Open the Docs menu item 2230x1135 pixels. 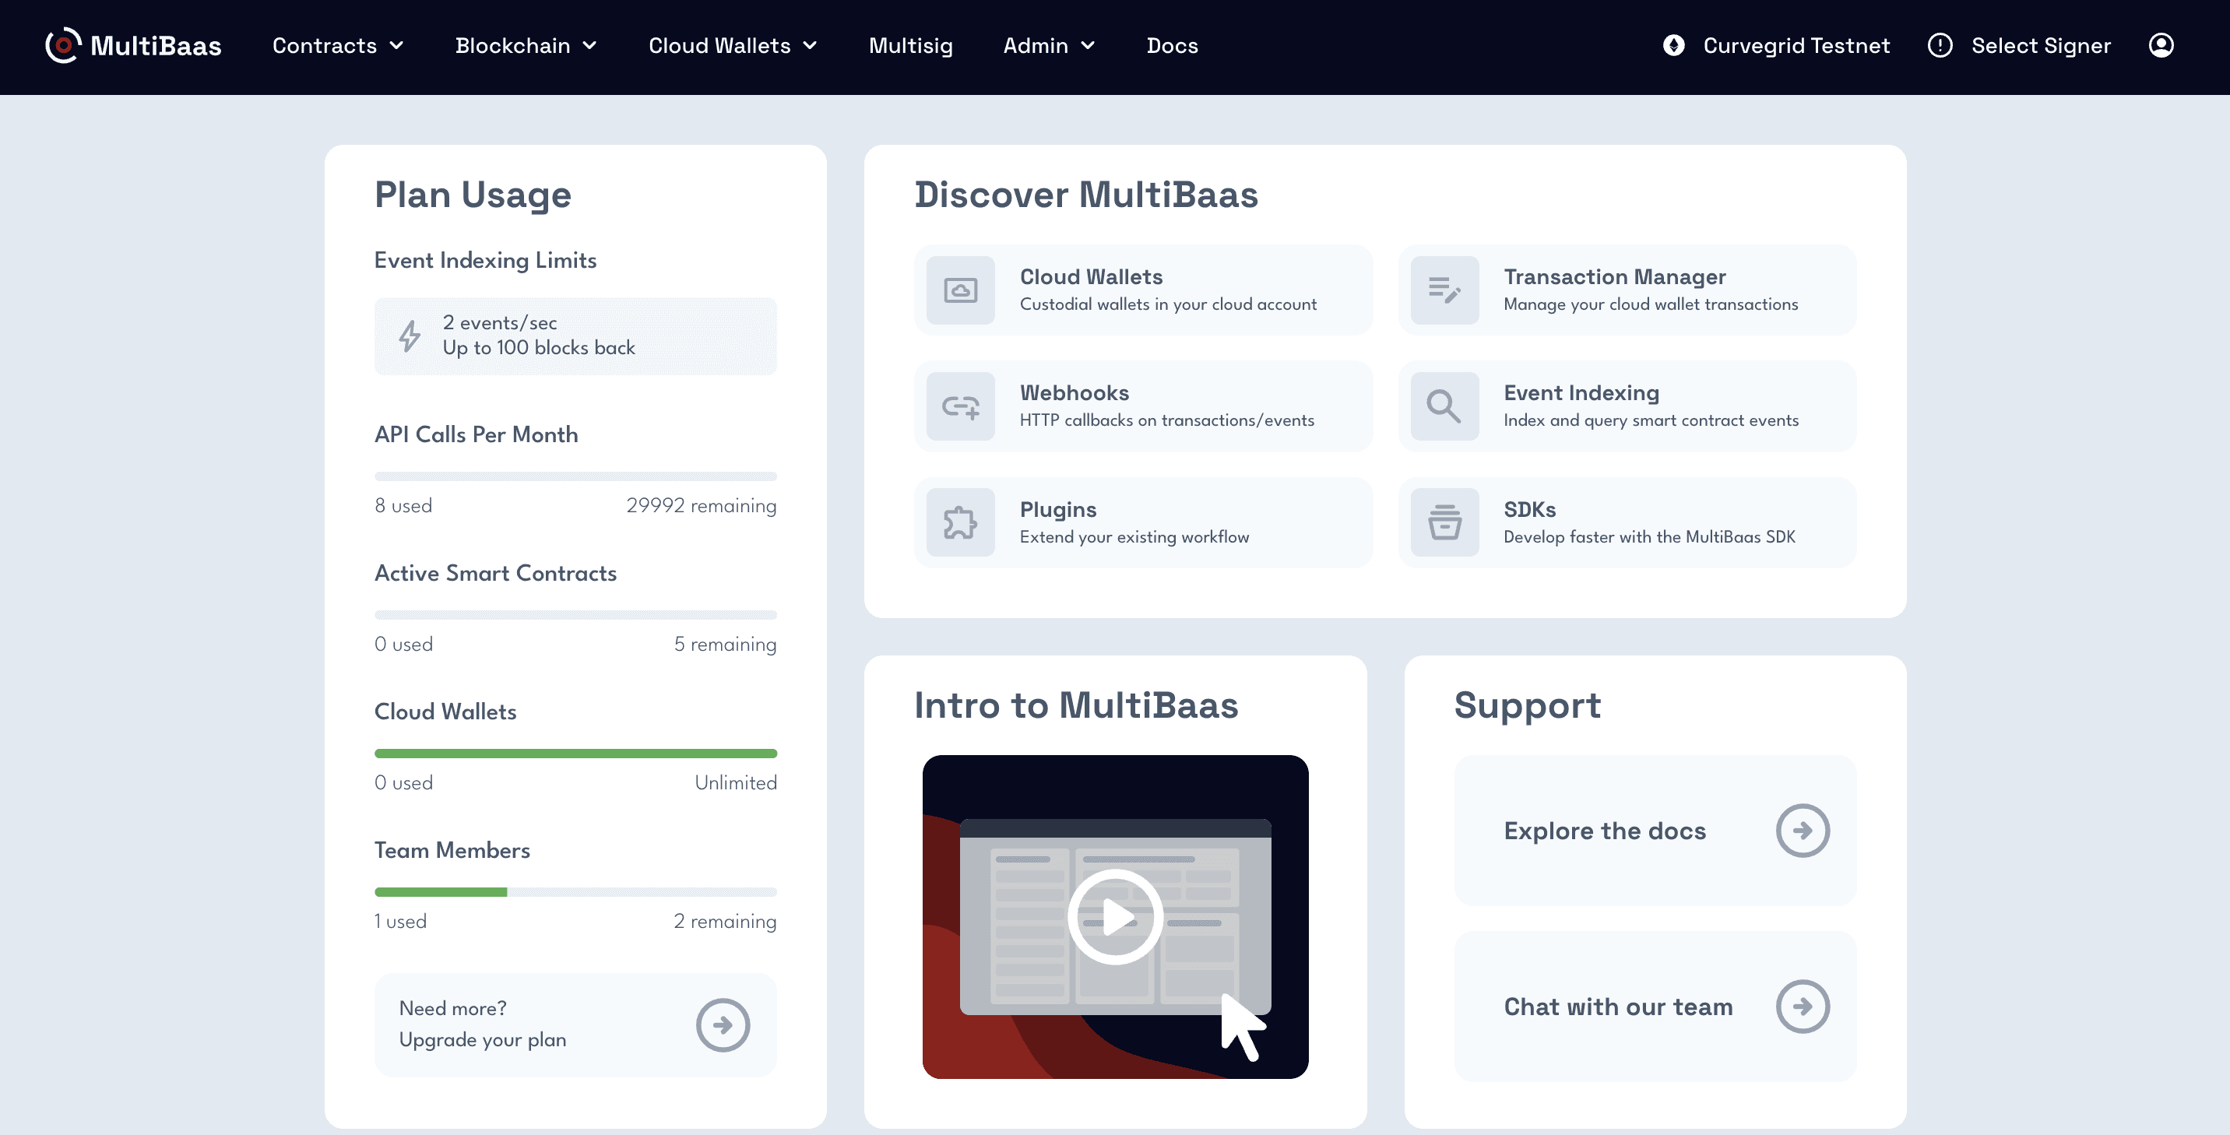(x=1172, y=45)
